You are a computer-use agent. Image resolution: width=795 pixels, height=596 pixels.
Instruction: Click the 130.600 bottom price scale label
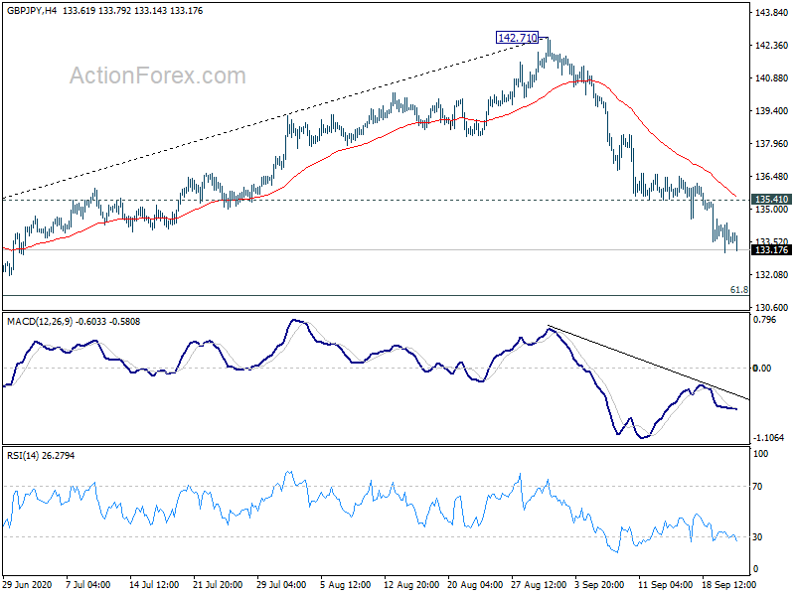[772, 307]
